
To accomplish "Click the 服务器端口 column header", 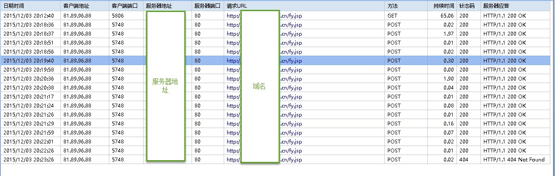I will click(x=207, y=6).
